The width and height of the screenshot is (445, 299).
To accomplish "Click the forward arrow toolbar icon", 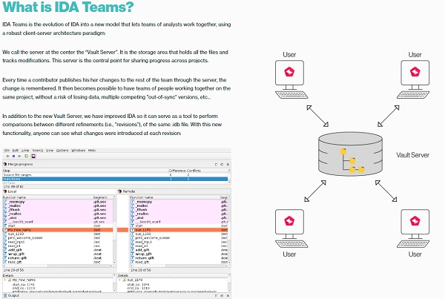I will click(x=19, y=156).
